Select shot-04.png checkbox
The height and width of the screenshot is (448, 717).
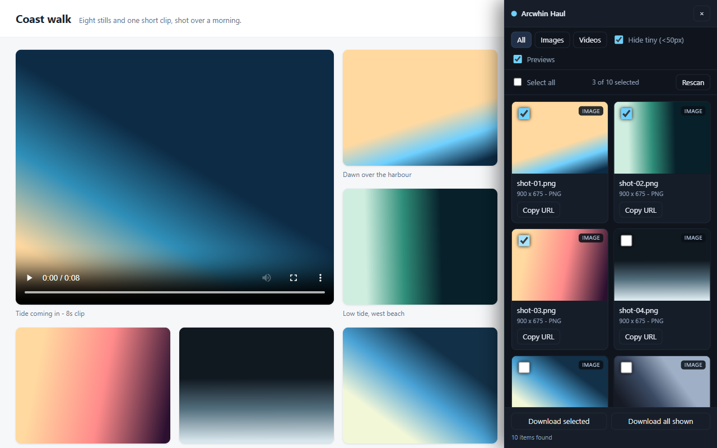click(x=626, y=240)
